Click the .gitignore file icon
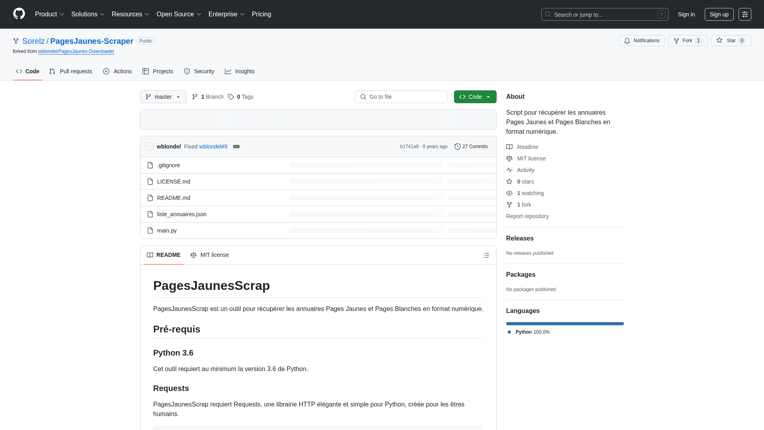764x430 pixels. click(x=150, y=165)
